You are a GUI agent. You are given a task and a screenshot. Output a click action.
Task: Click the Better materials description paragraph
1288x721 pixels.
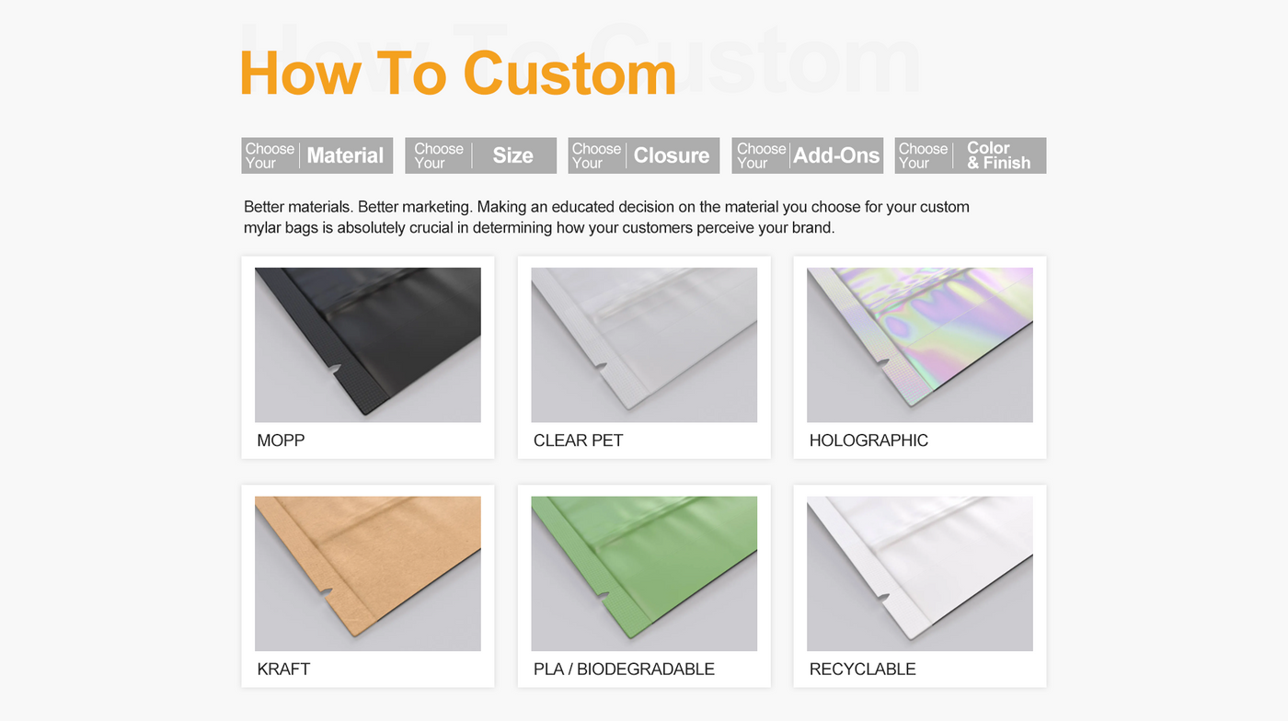tap(606, 217)
